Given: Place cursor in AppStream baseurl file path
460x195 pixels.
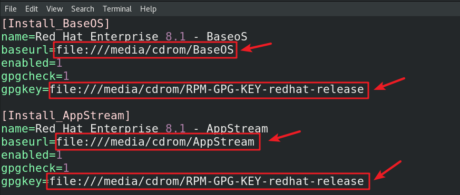Looking at the screenshot, I should click(x=155, y=142).
